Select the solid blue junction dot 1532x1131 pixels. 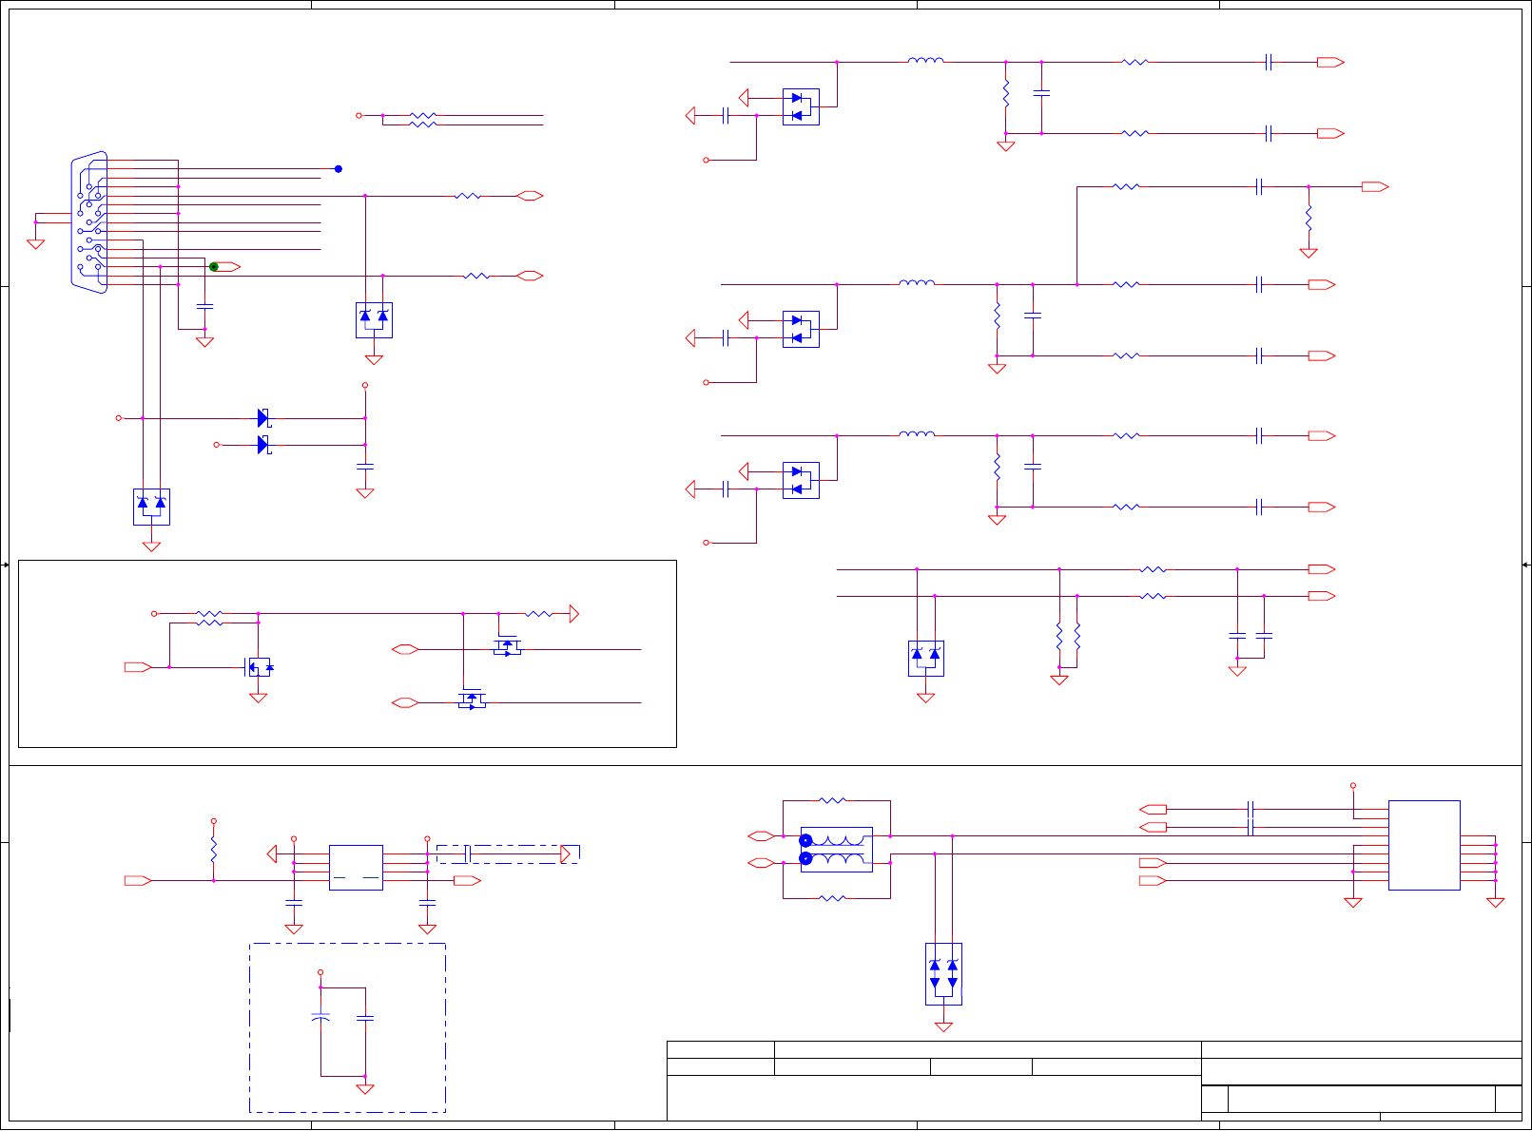point(338,169)
